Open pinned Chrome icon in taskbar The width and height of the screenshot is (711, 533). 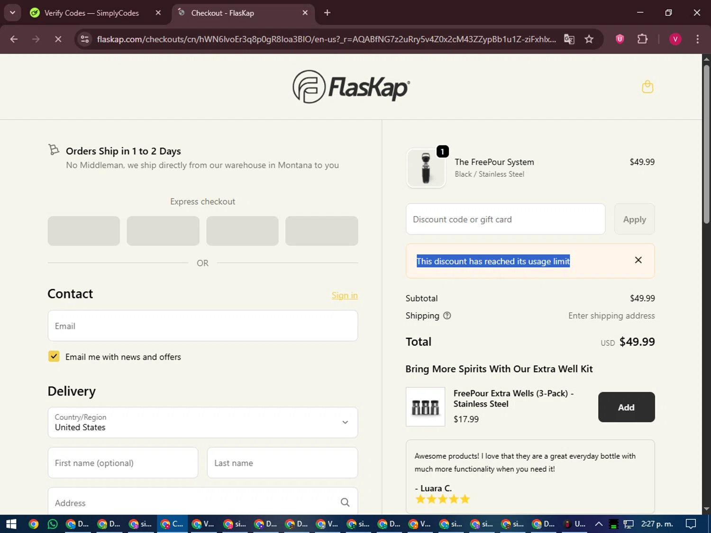coord(33,524)
